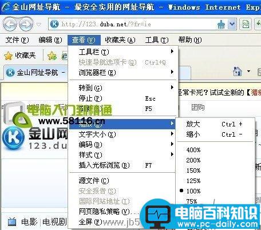Expand the 浏览器栏(E) submenu
This screenshot has height=230, width=261.
(x=122, y=73)
